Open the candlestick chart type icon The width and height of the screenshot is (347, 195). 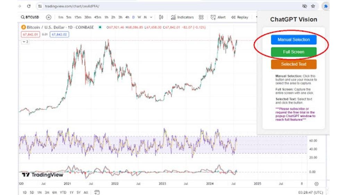161,17
